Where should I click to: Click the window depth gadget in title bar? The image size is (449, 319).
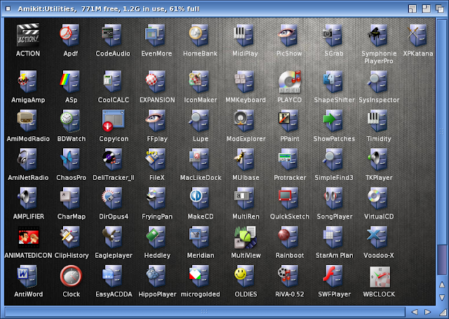pyautogui.click(x=440, y=8)
